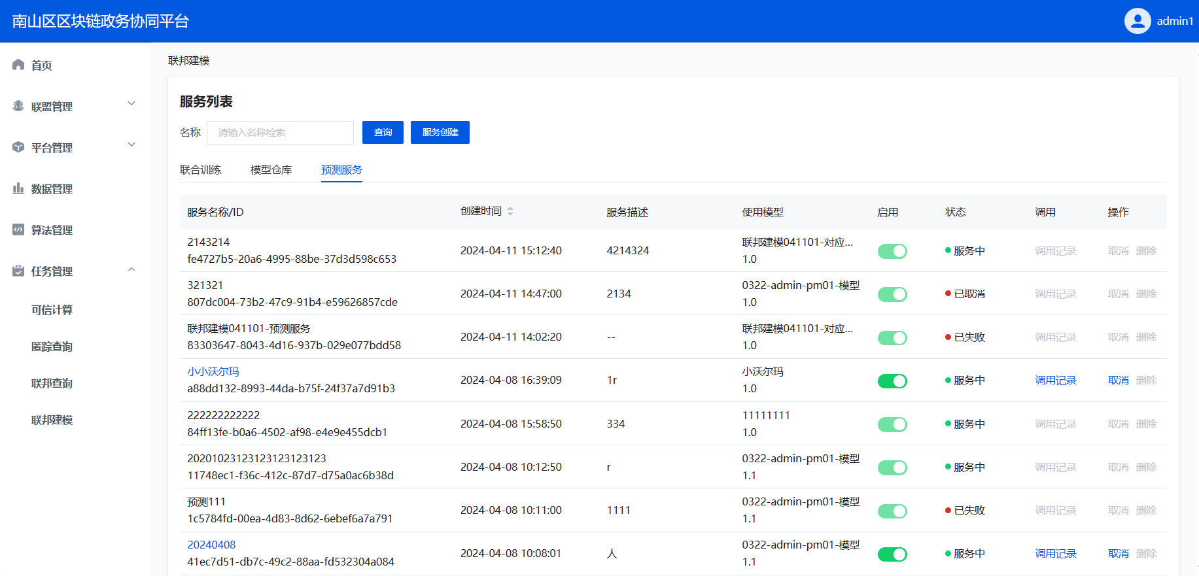Screen dimensions: 1199x576
Task: Click the 数据管理 bar chart icon
Action: point(18,188)
